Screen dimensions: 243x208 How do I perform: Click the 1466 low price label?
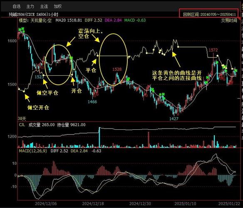[x=92, y=102]
